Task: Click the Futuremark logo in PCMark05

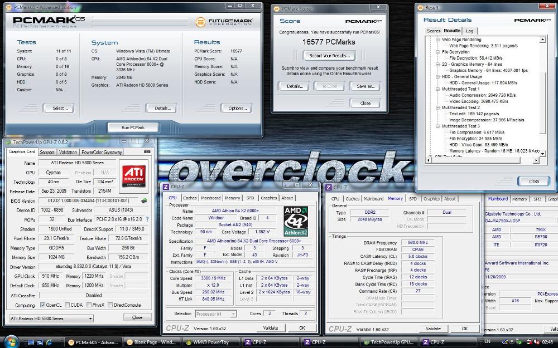Action: [x=224, y=22]
